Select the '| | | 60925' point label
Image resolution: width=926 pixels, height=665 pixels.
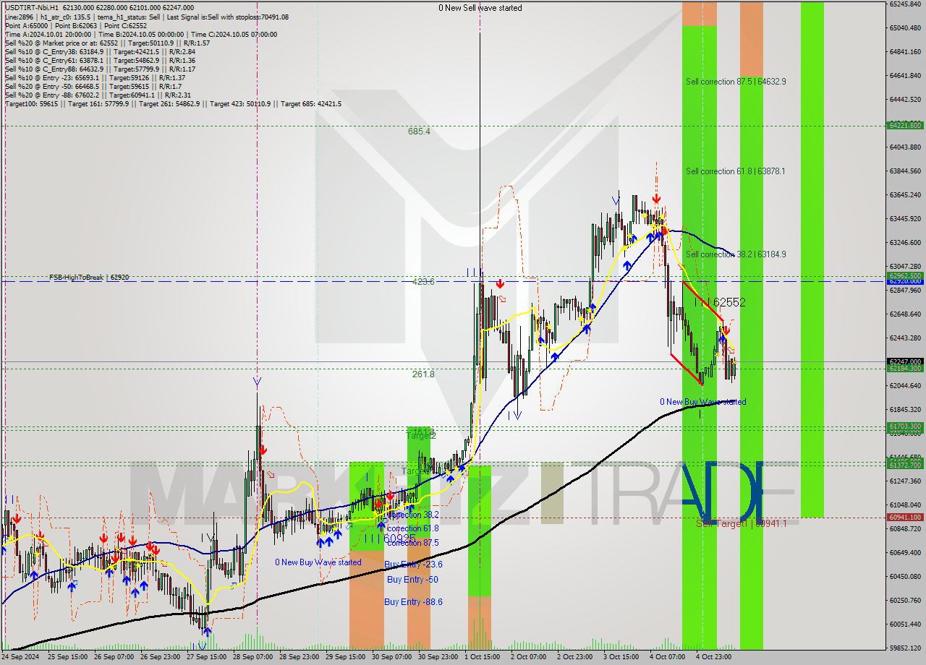coord(390,539)
